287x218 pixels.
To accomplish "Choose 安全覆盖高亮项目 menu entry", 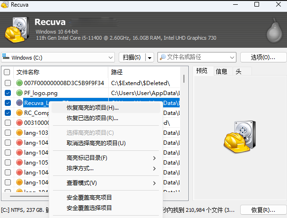I will pyautogui.click(x=106, y=198).
